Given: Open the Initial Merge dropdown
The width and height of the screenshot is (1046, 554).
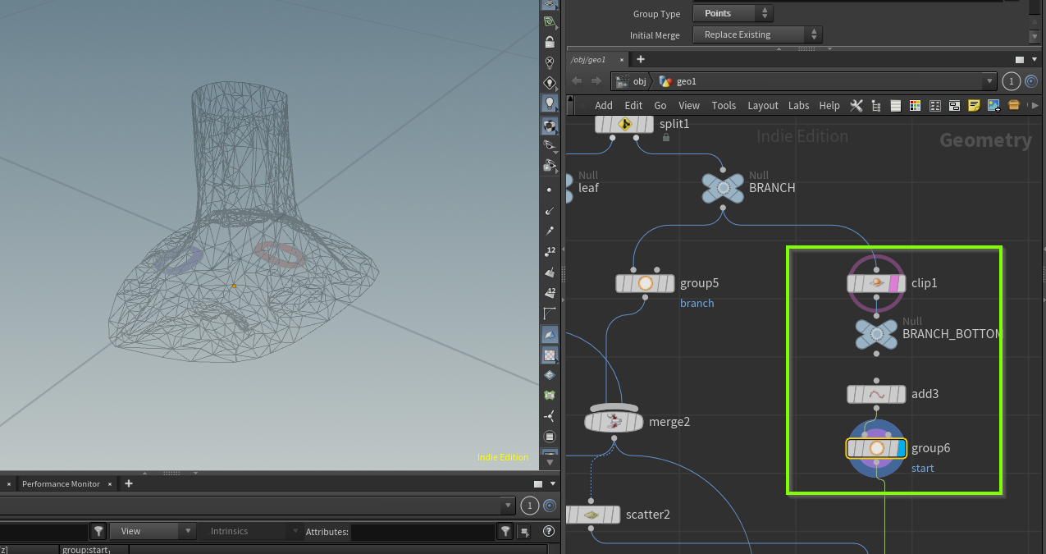Looking at the screenshot, I should tap(756, 34).
